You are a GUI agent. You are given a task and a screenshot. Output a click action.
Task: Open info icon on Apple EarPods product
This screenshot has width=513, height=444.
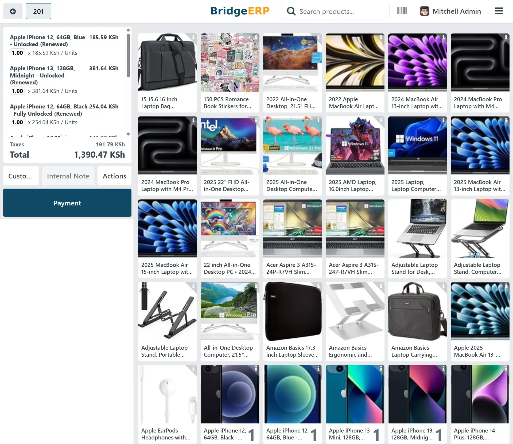pos(193,369)
